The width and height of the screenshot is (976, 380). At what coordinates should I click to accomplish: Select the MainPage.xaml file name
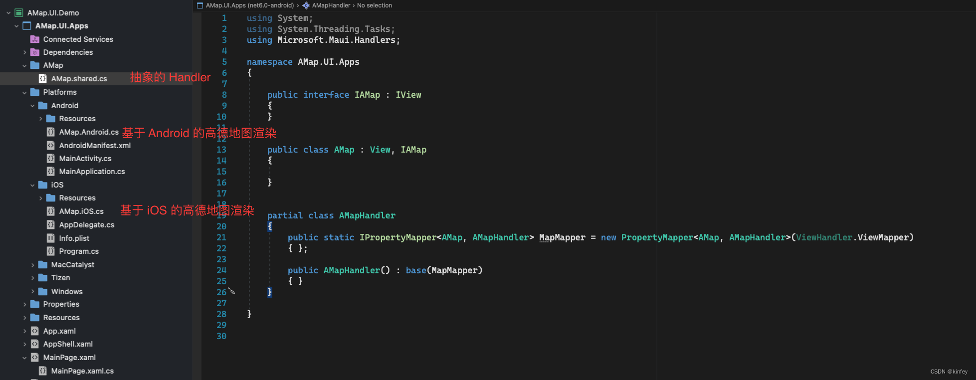pos(69,358)
